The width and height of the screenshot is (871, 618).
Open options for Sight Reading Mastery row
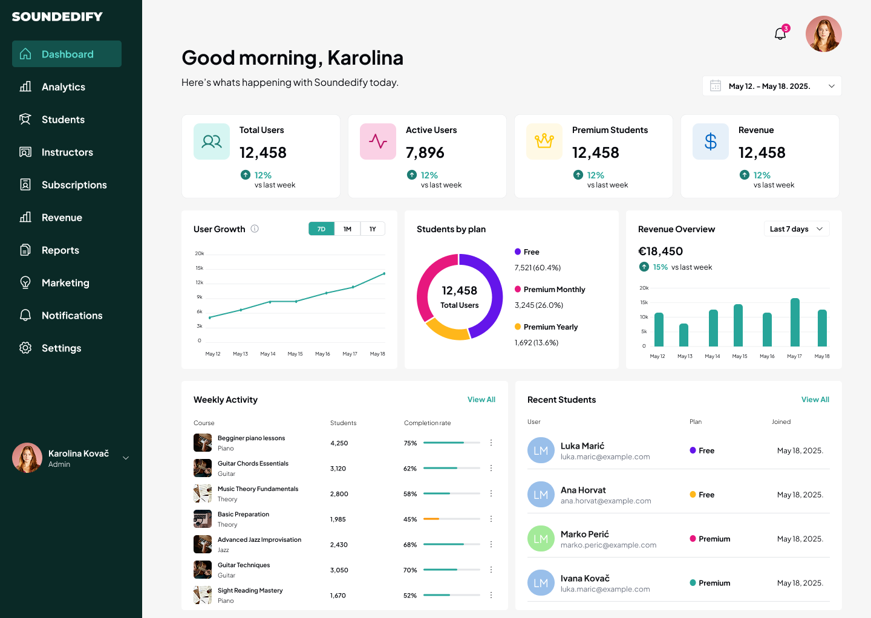[491, 595]
